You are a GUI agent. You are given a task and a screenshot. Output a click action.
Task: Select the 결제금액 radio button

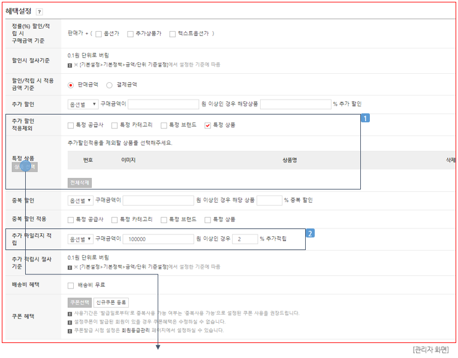(110, 85)
